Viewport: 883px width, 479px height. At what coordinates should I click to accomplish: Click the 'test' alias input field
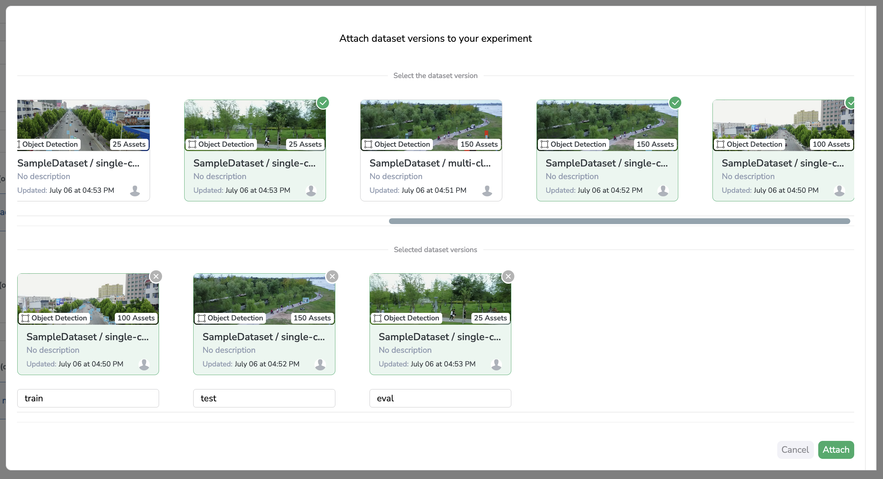click(x=264, y=398)
